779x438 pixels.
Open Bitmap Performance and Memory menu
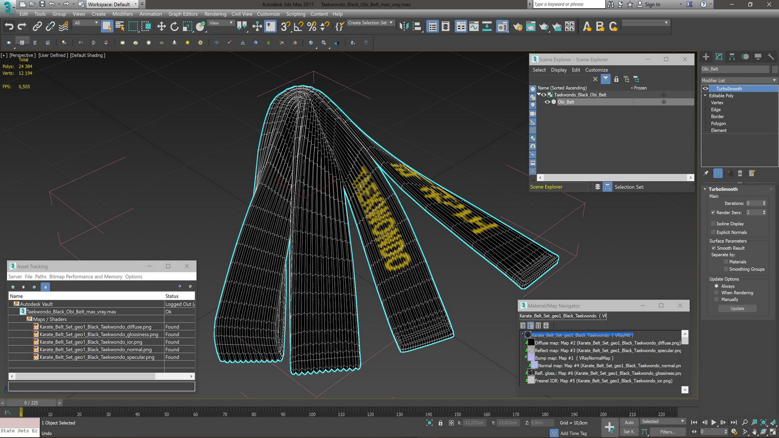[x=86, y=277]
